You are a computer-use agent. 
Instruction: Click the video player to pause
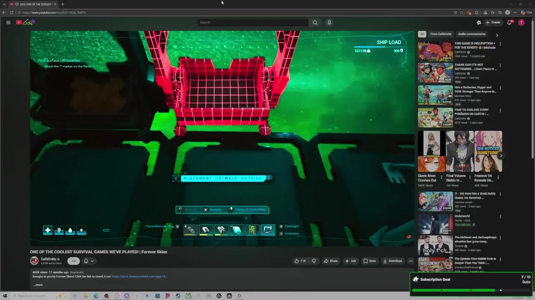pos(222,138)
